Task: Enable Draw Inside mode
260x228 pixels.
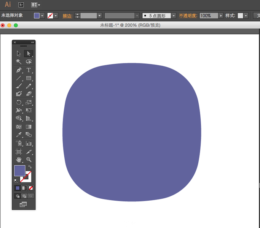Action: (31, 196)
